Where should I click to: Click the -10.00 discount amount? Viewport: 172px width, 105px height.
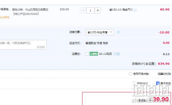164,32
